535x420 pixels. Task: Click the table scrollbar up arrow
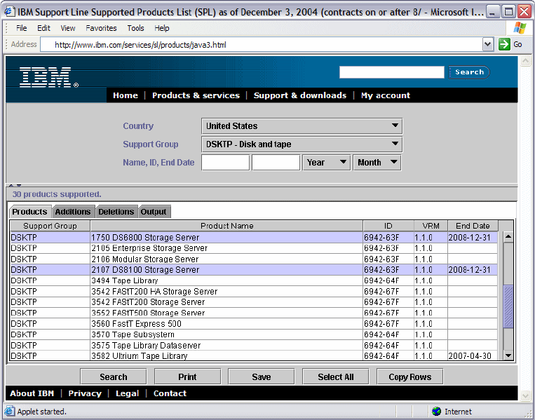click(508, 236)
